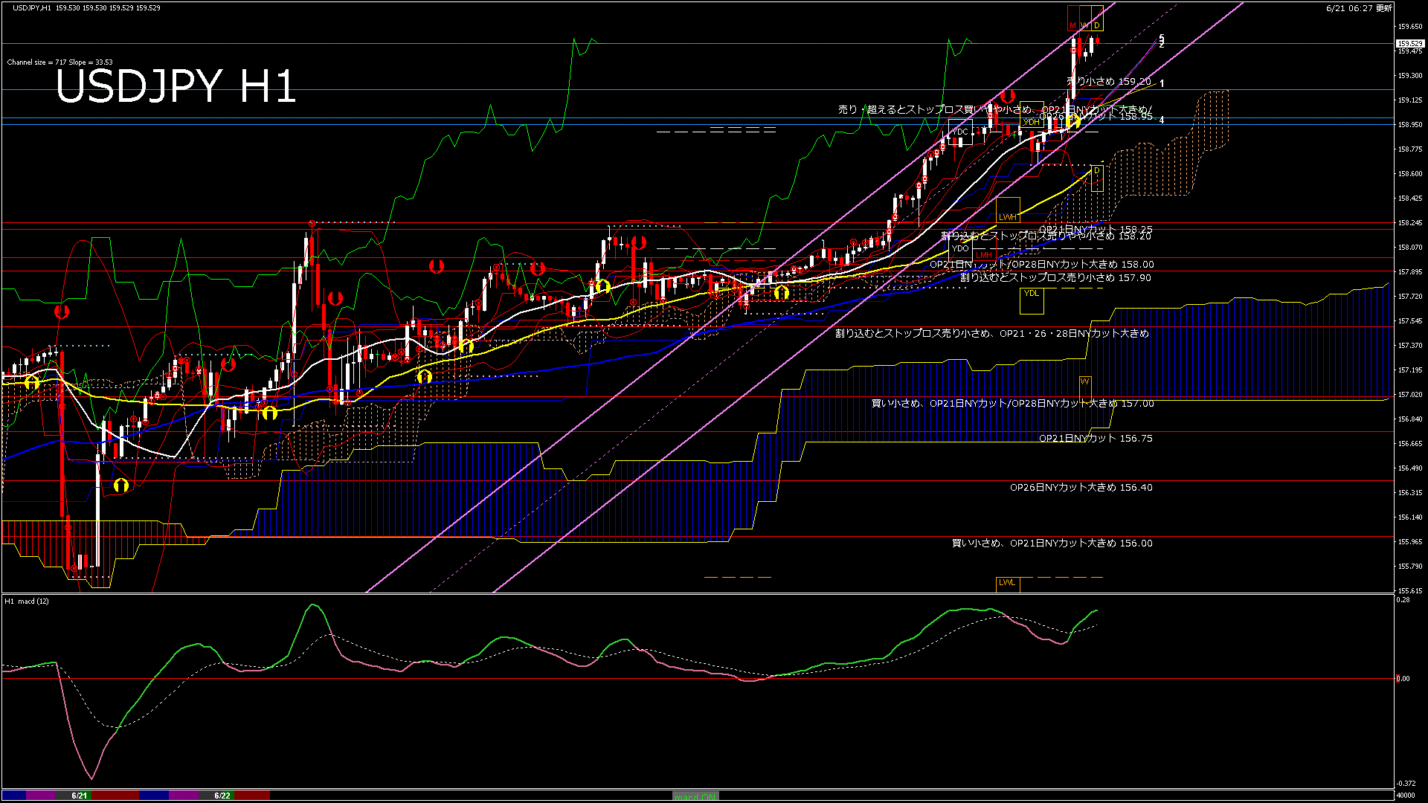The image size is (1428, 803).
Task: Click the 159.650 price axis label
Action: coord(1410,27)
